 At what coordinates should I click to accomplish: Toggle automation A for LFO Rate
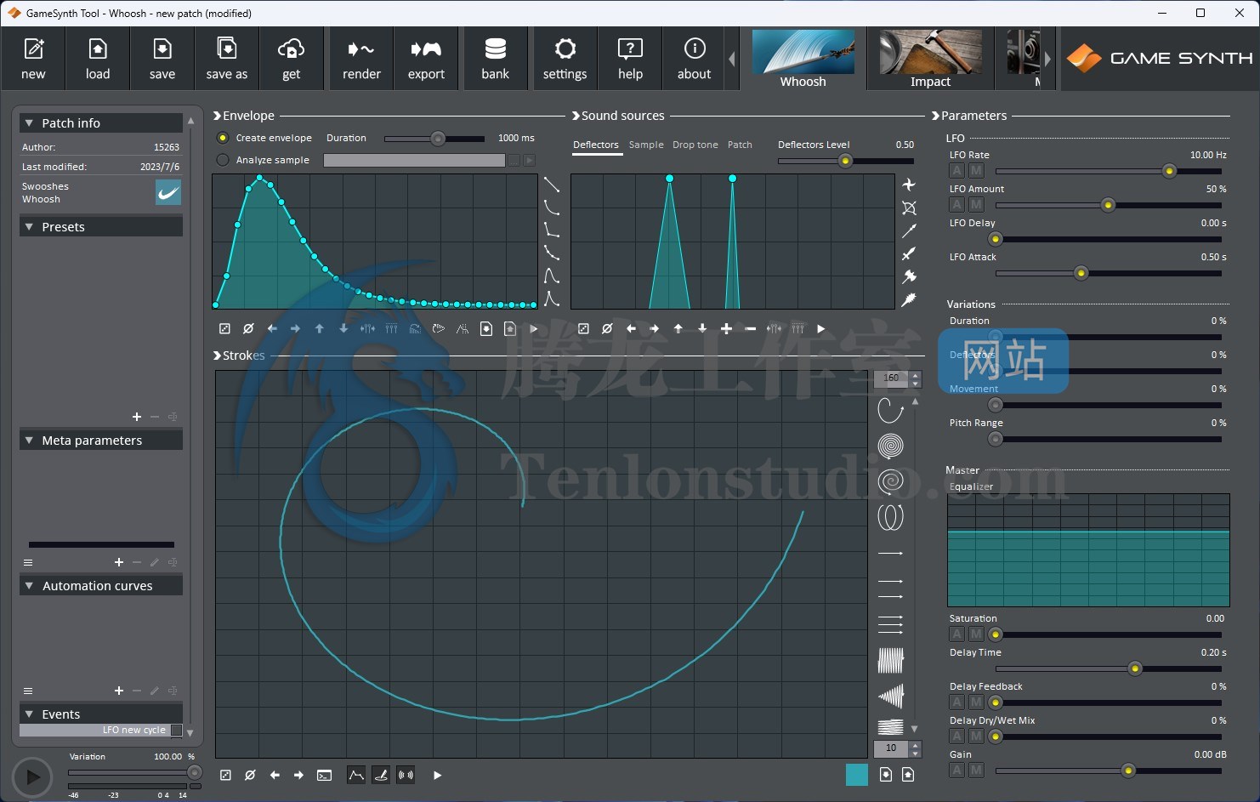[x=957, y=171]
